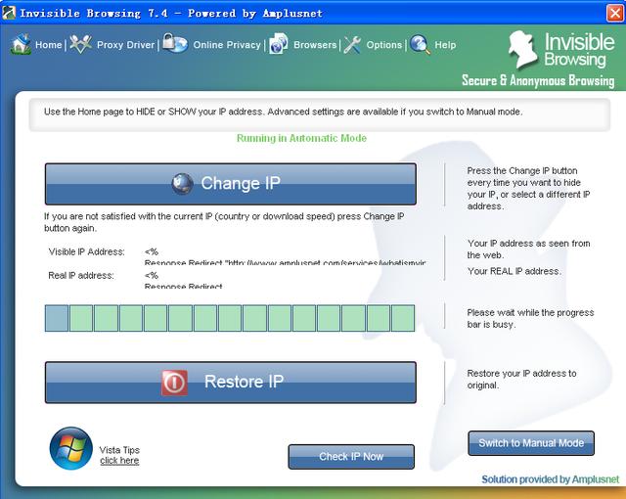Go to Online Privacy section

227,45
